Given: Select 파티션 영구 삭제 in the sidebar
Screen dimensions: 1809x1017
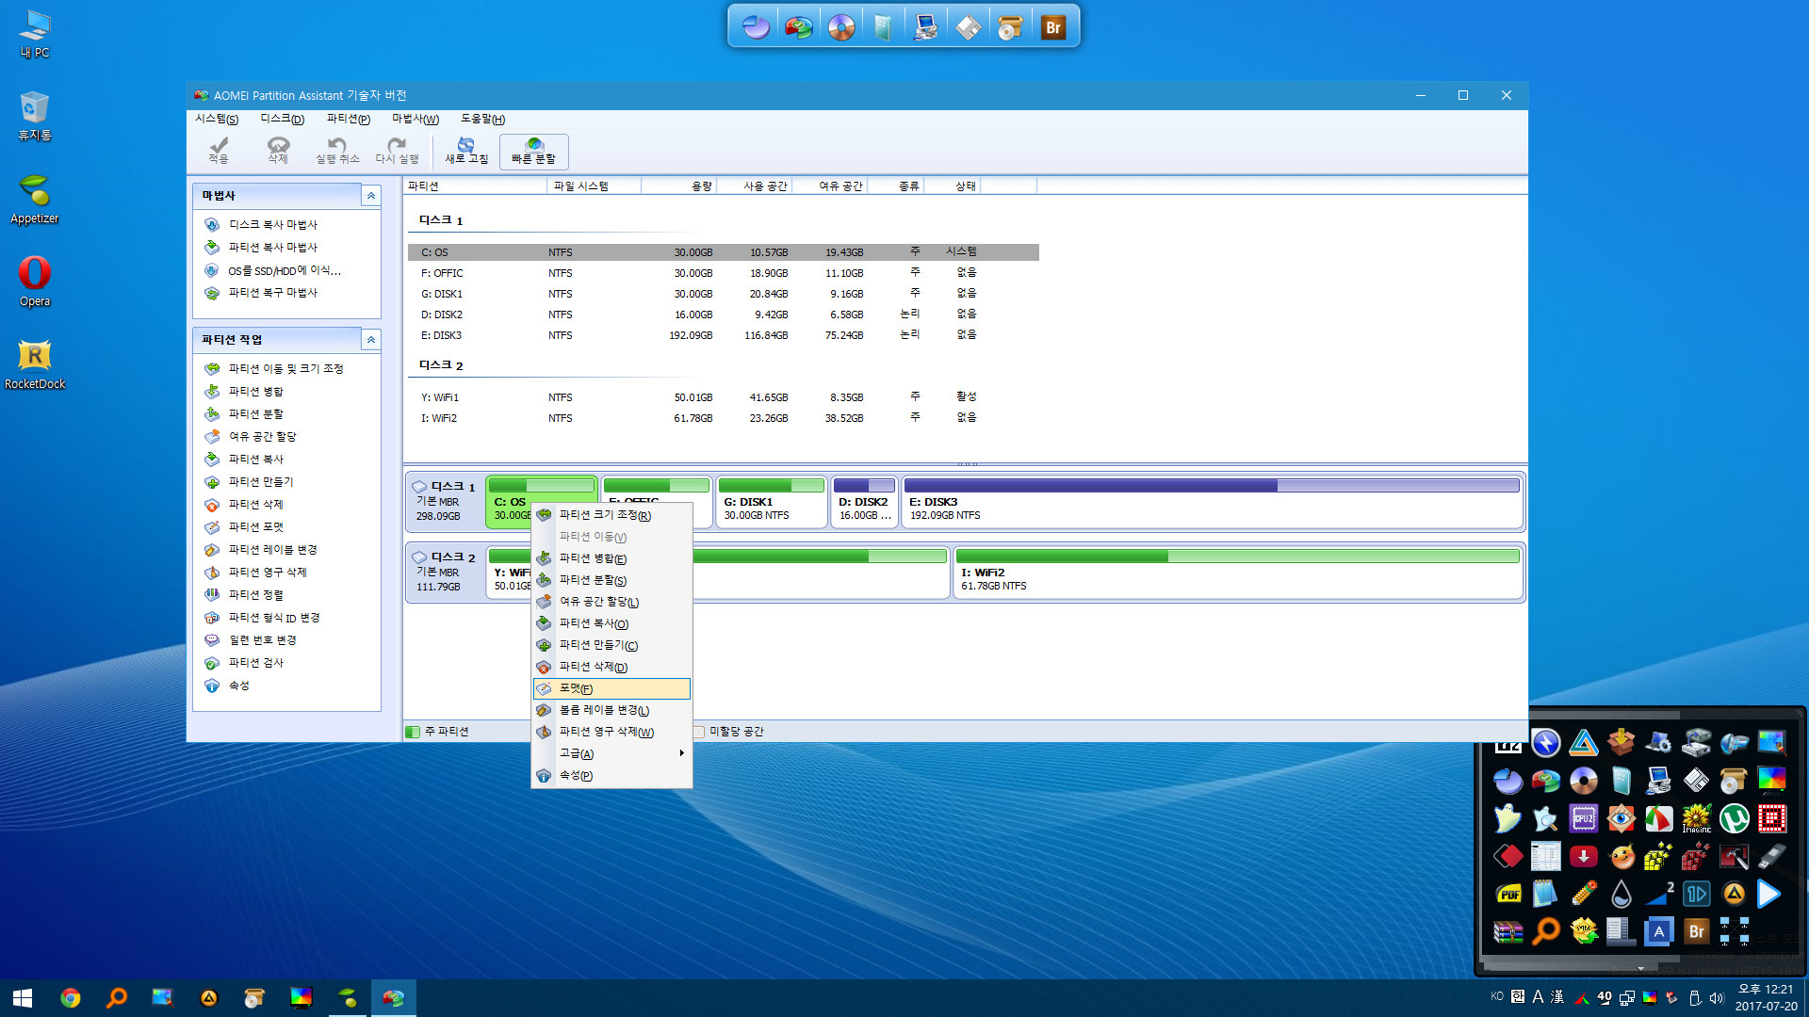Looking at the screenshot, I should click(x=268, y=572).
